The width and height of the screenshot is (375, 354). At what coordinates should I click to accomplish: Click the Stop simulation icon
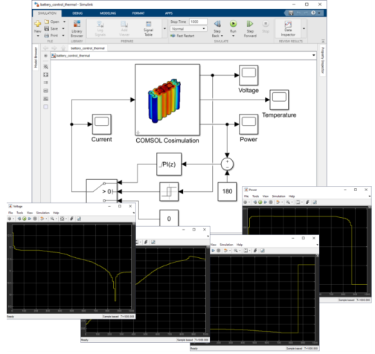tap(266, 24)
